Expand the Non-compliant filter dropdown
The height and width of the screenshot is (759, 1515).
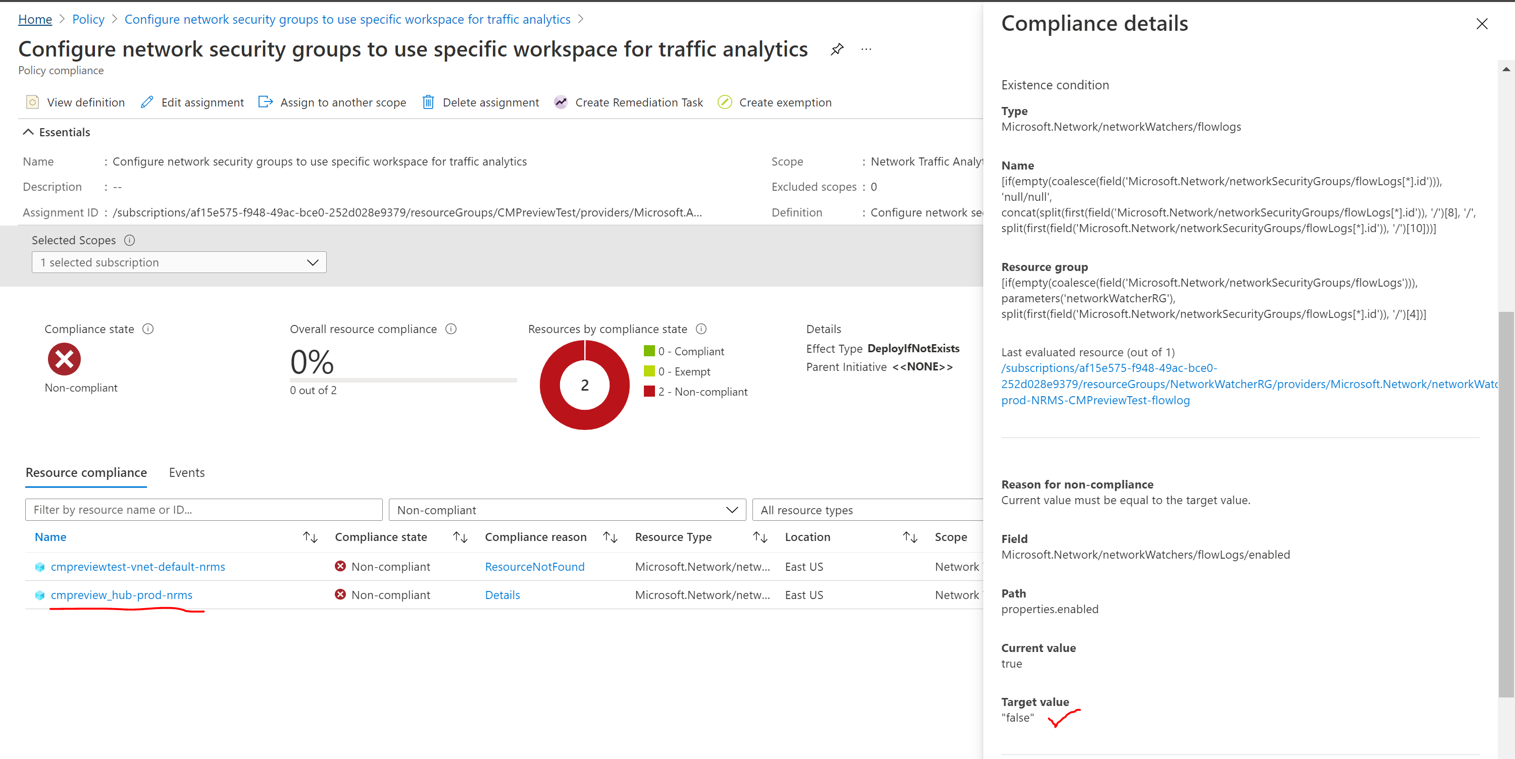tap(567, 510)
